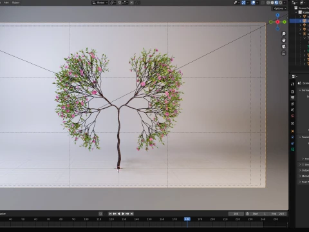Open the View Layer properties tab
This screenshot has height=232, width=309.
[293, 104]
